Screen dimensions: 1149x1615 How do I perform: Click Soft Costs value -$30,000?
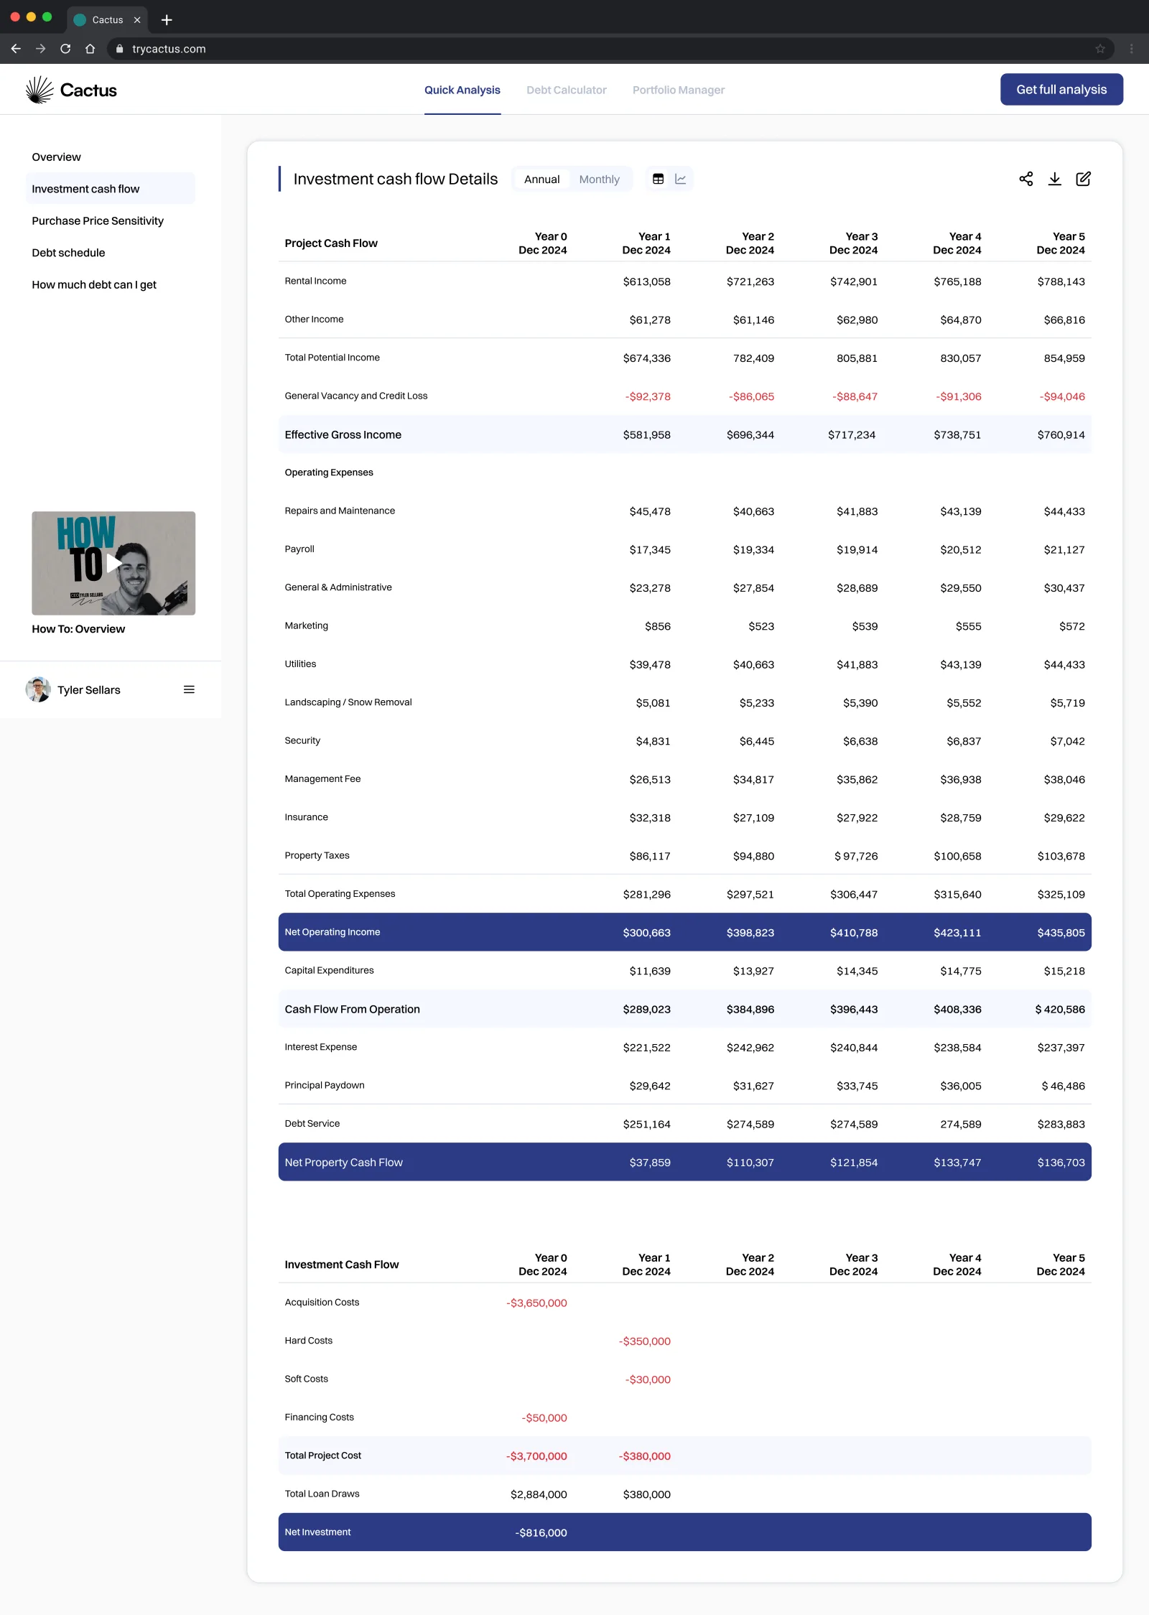pos(648,1379)
